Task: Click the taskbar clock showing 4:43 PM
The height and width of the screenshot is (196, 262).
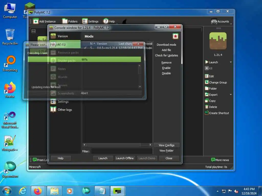Action: pyautogui.click(x=249, y=191)
